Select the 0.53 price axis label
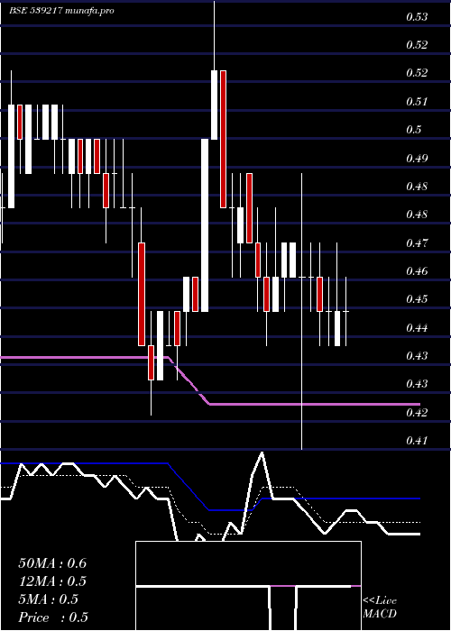 (417, 17)
